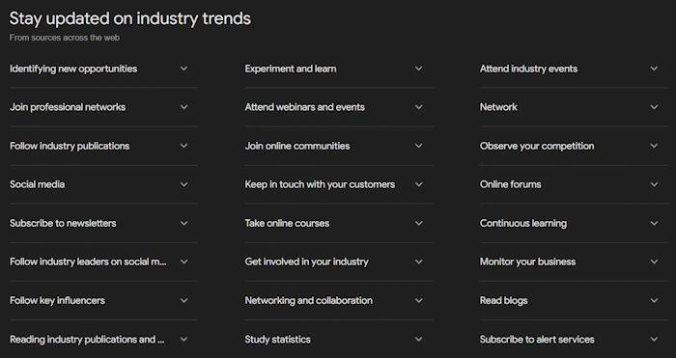Viewport: 676px width, 358px height.
Task: Select the Subscribe to newsletters item
Action: tap(104, 223)
